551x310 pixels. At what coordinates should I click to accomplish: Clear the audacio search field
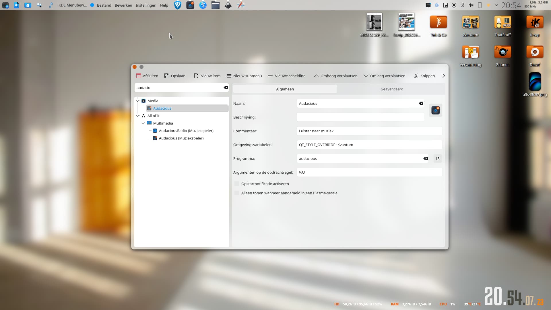pyautogui.click(x=226, y=88)
